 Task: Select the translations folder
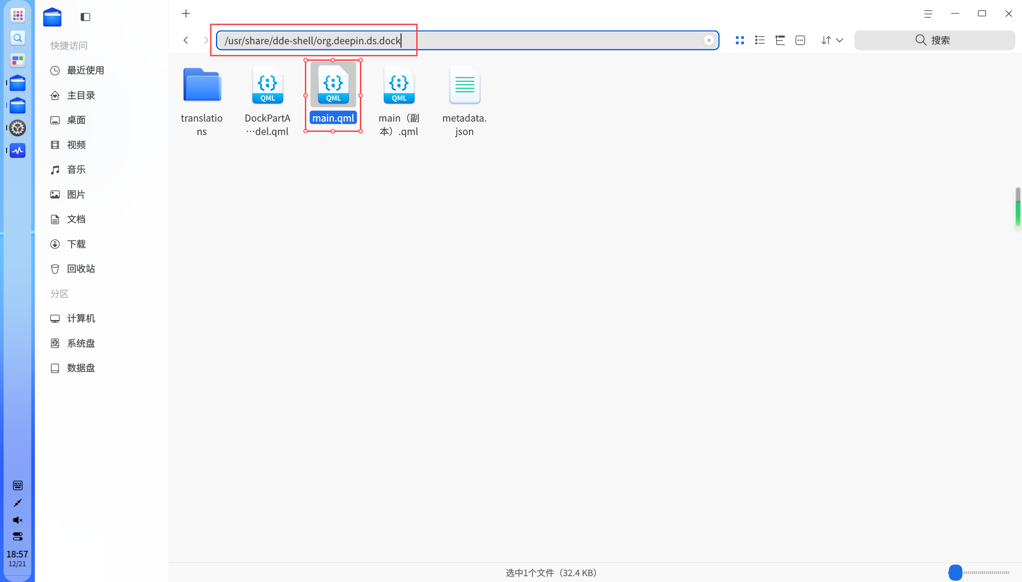coord(202,101)
